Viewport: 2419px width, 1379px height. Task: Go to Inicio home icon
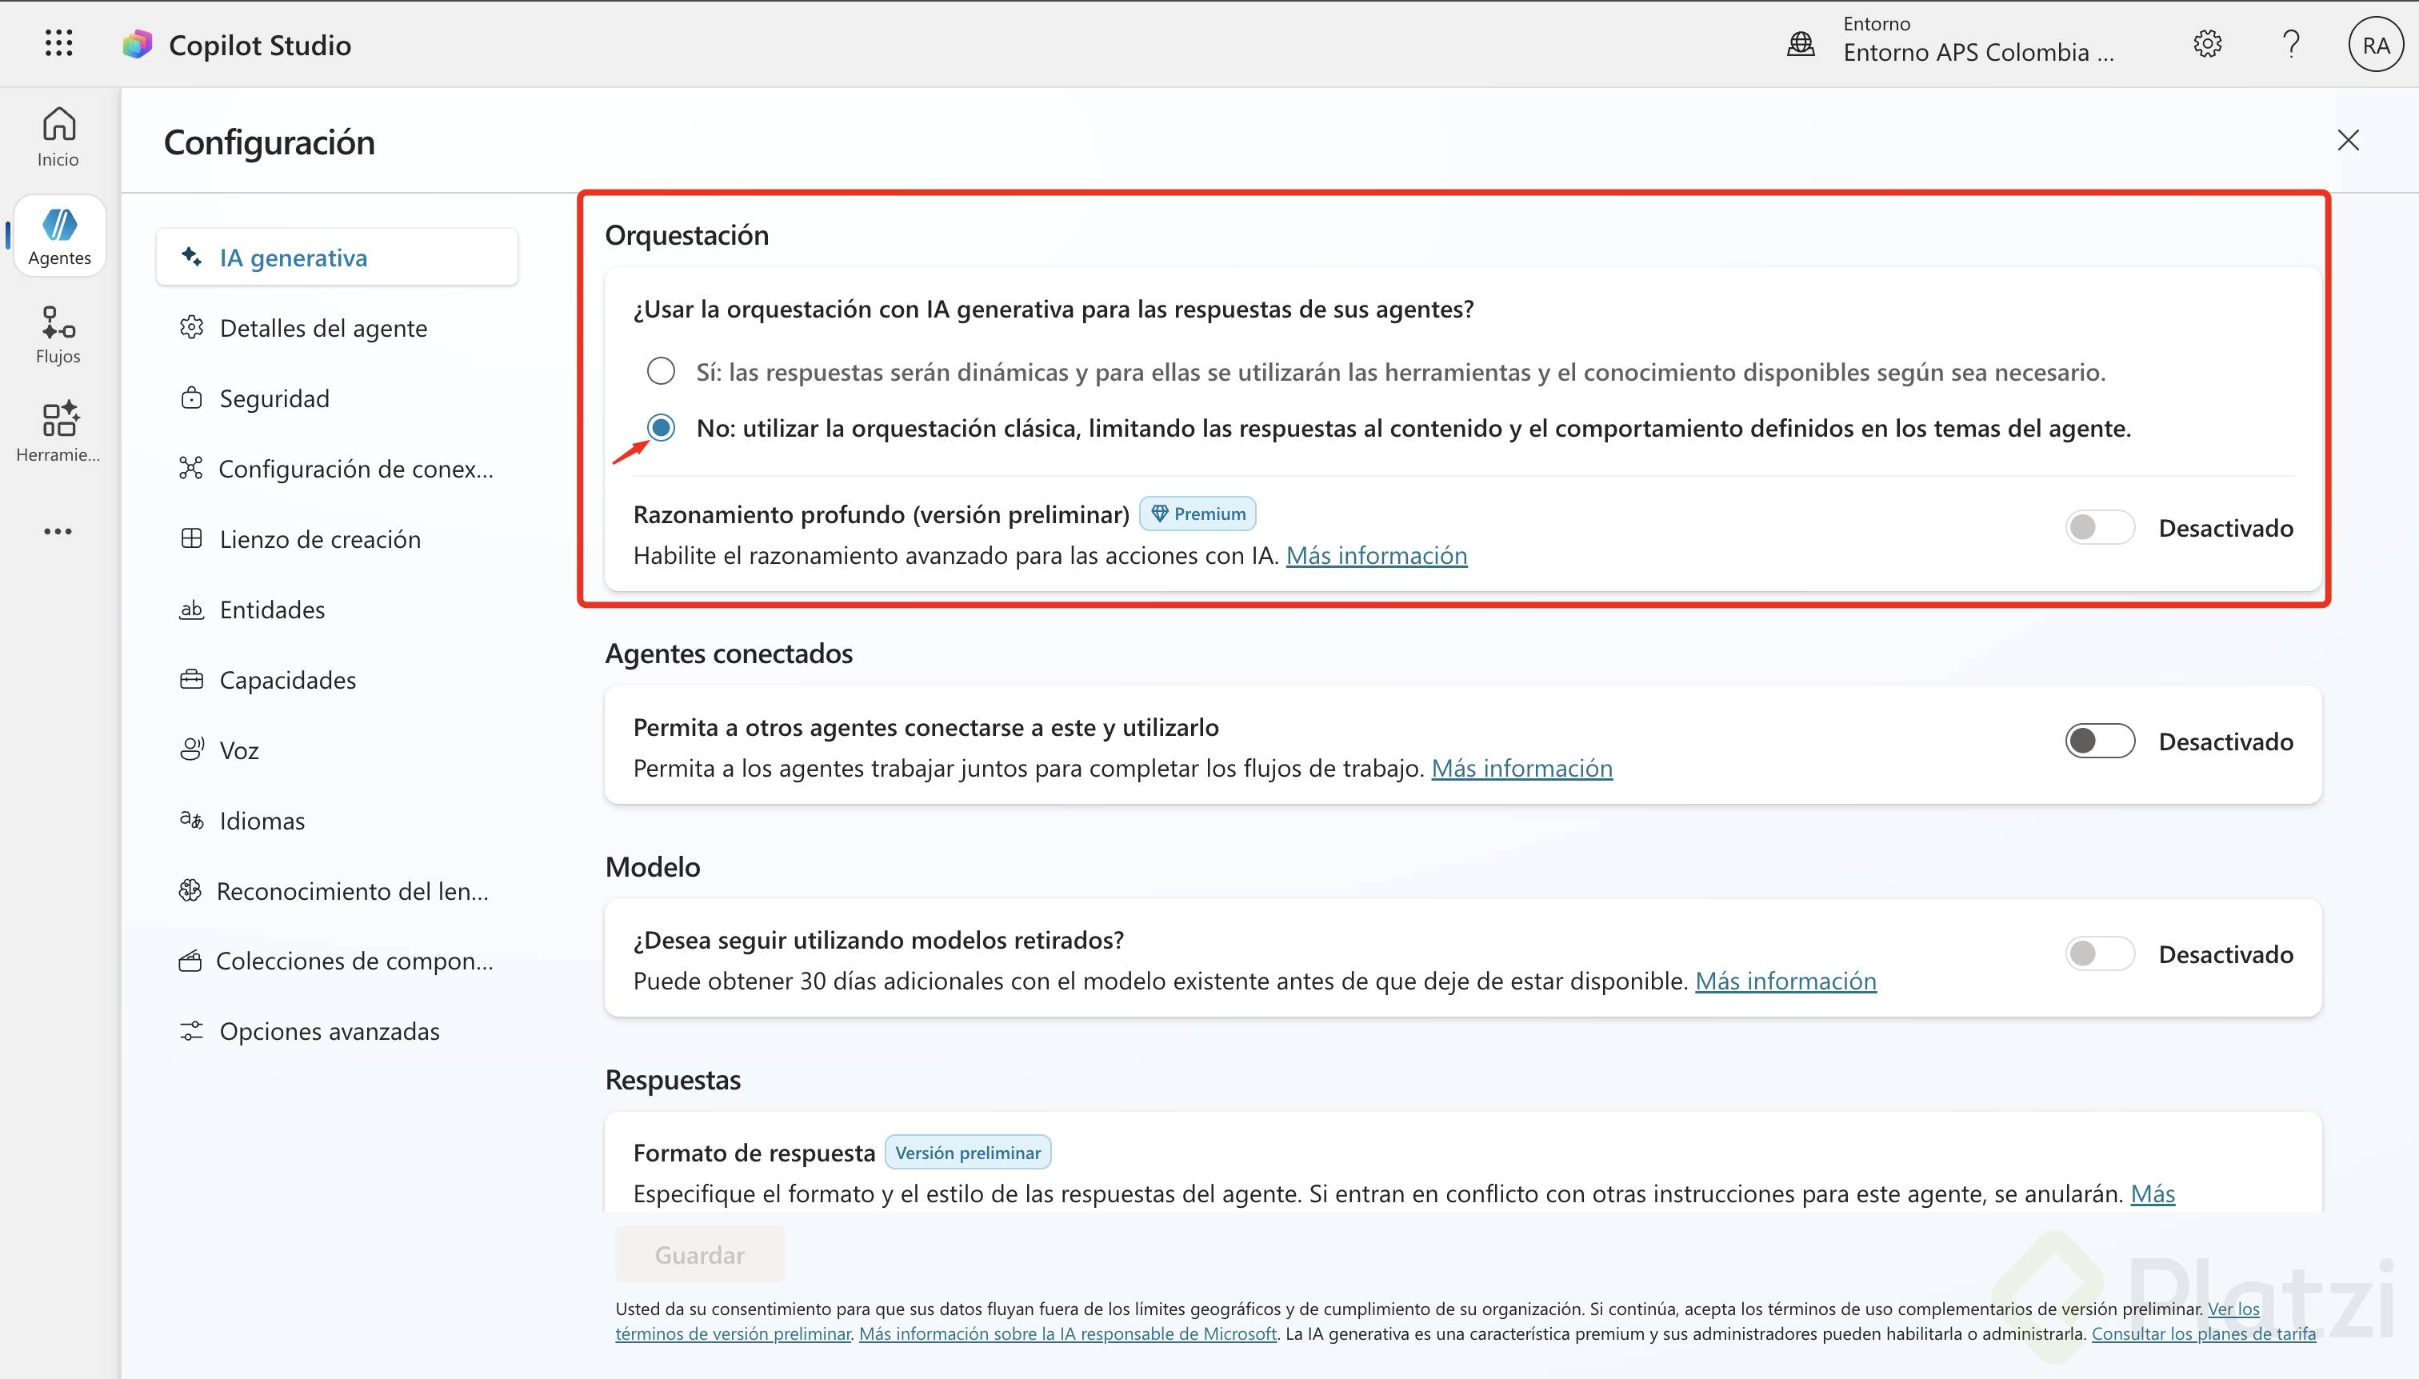click(x=58, y=137)
